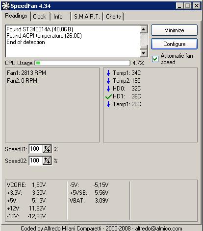Switch to the Clock tab
203x231 pixels.
(x=40, y=17)
